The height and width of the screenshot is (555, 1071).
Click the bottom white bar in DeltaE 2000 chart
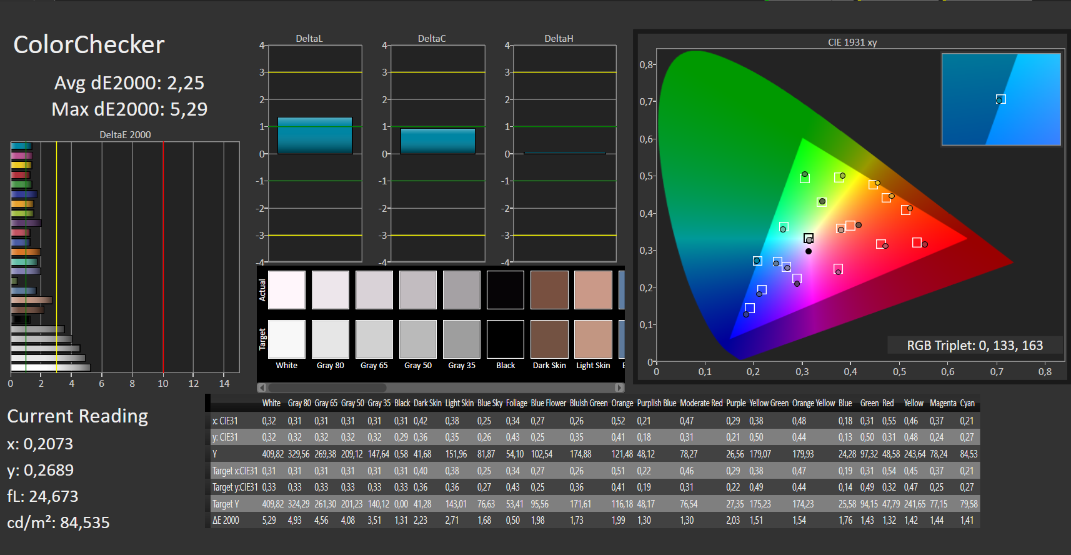(51, 367)
